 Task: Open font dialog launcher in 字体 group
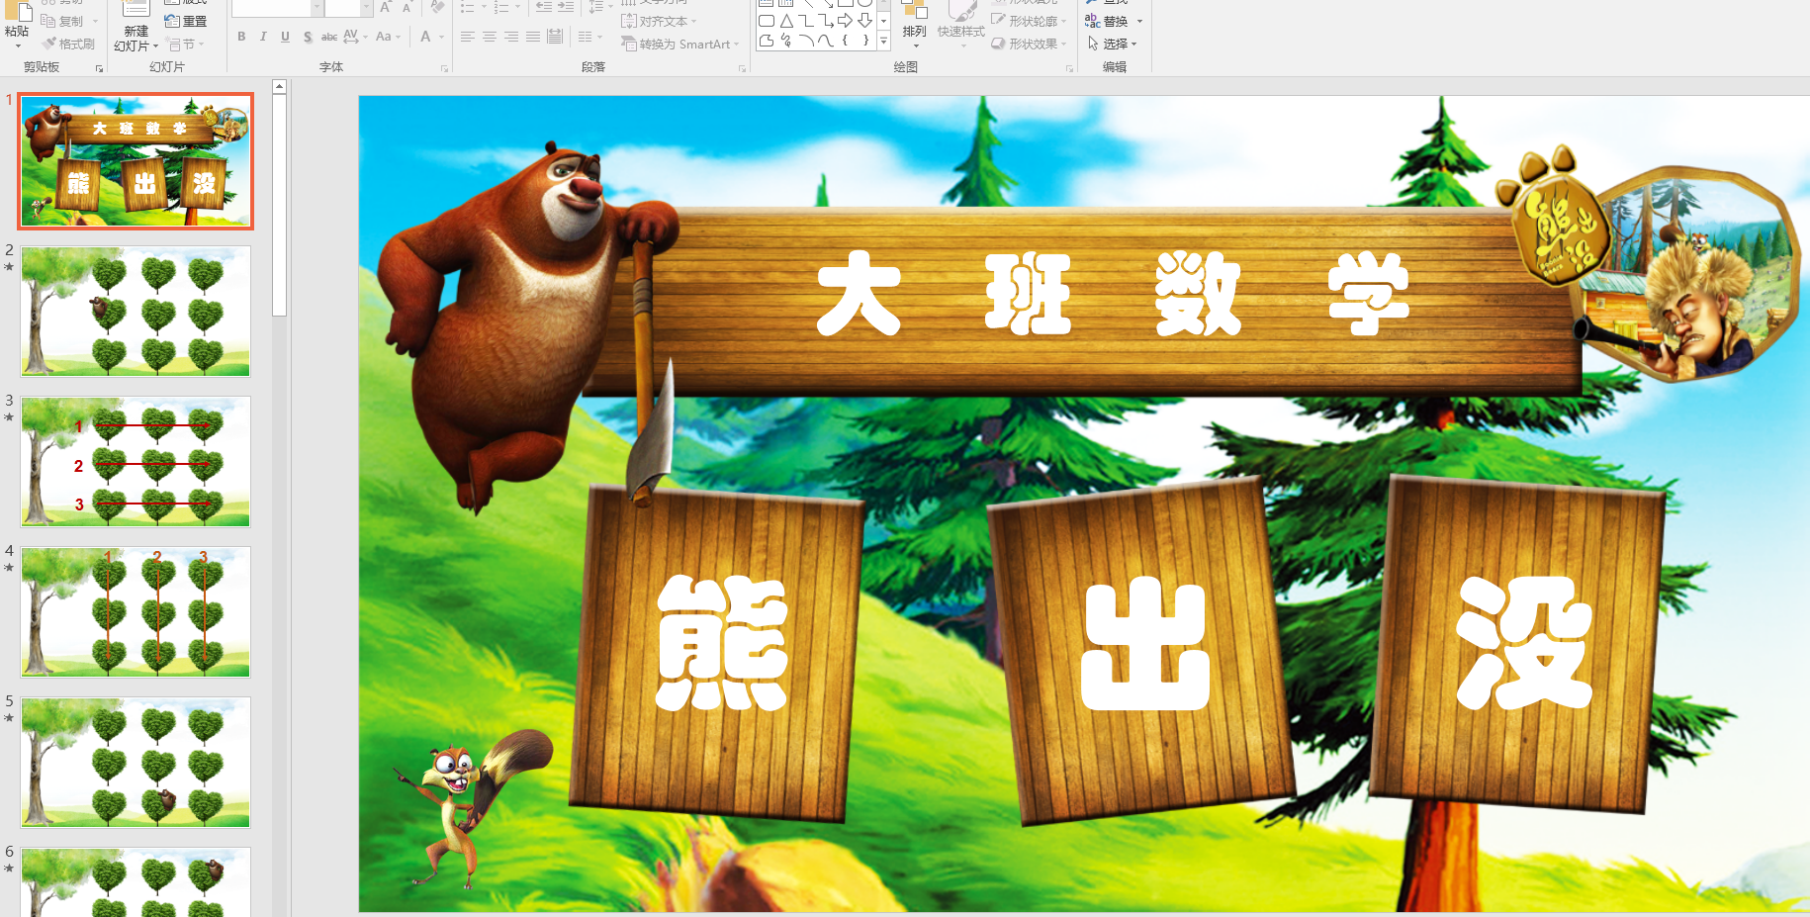tap(444, 68)
